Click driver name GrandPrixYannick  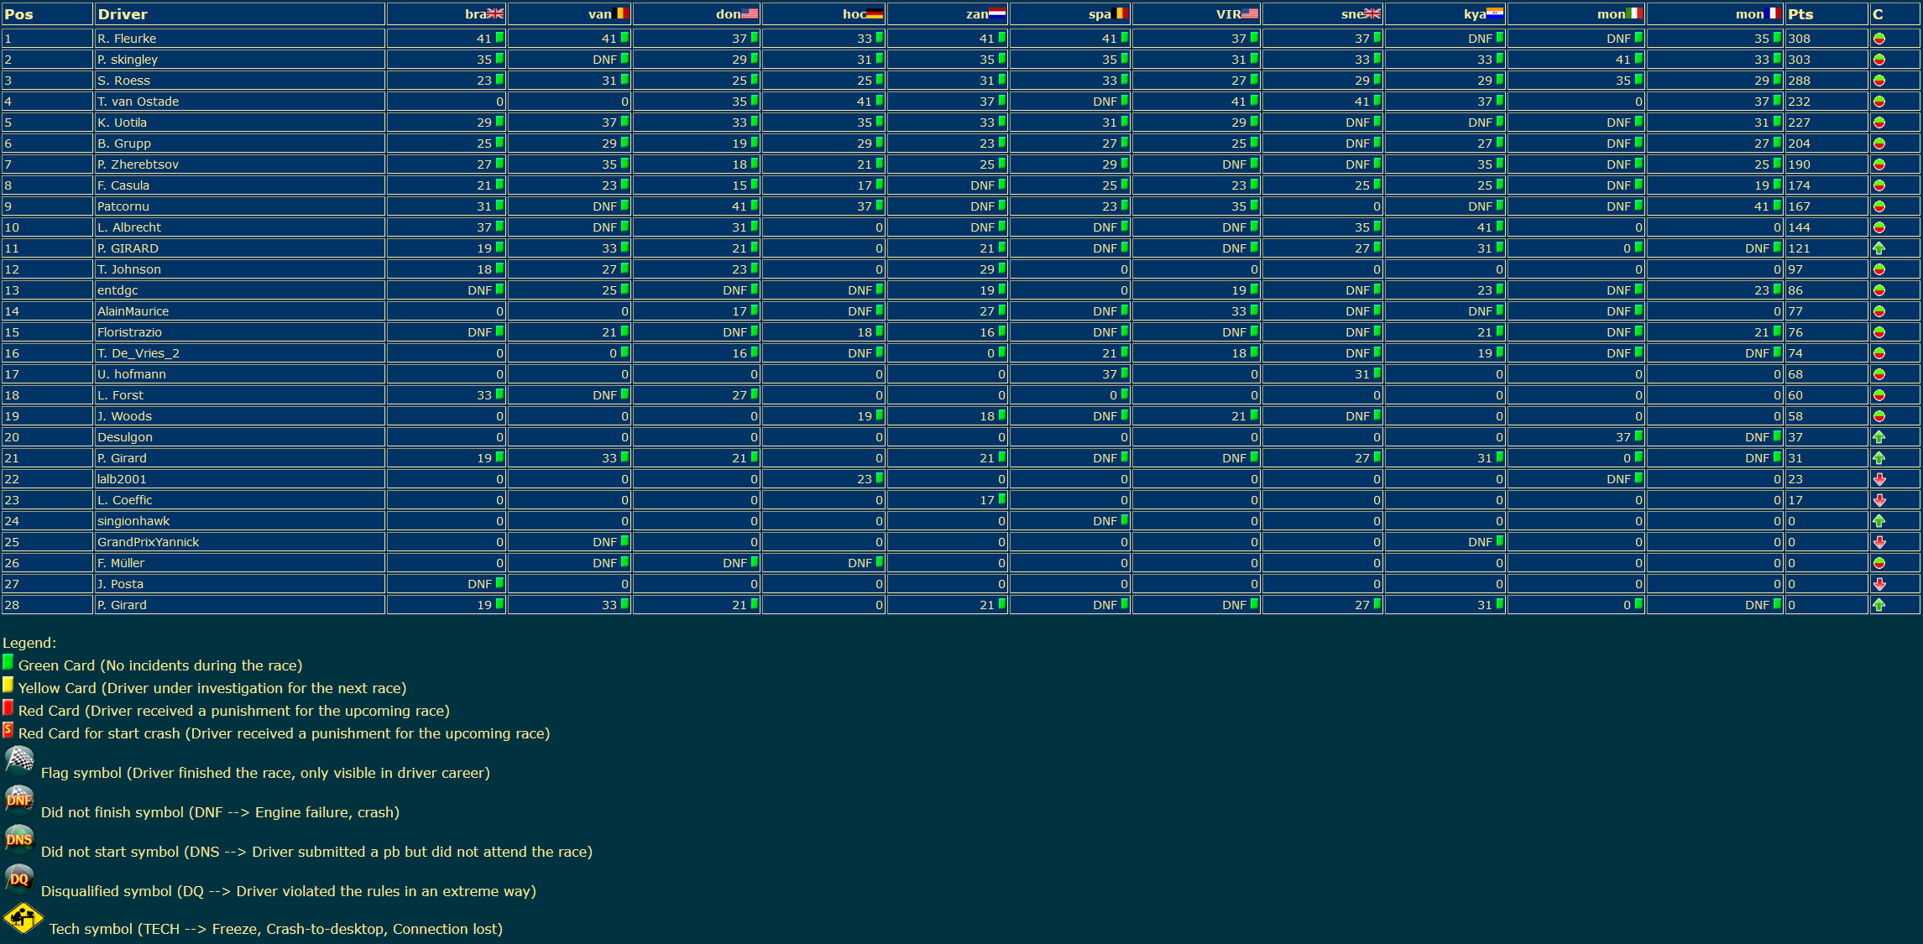click(x=148, y=542)
